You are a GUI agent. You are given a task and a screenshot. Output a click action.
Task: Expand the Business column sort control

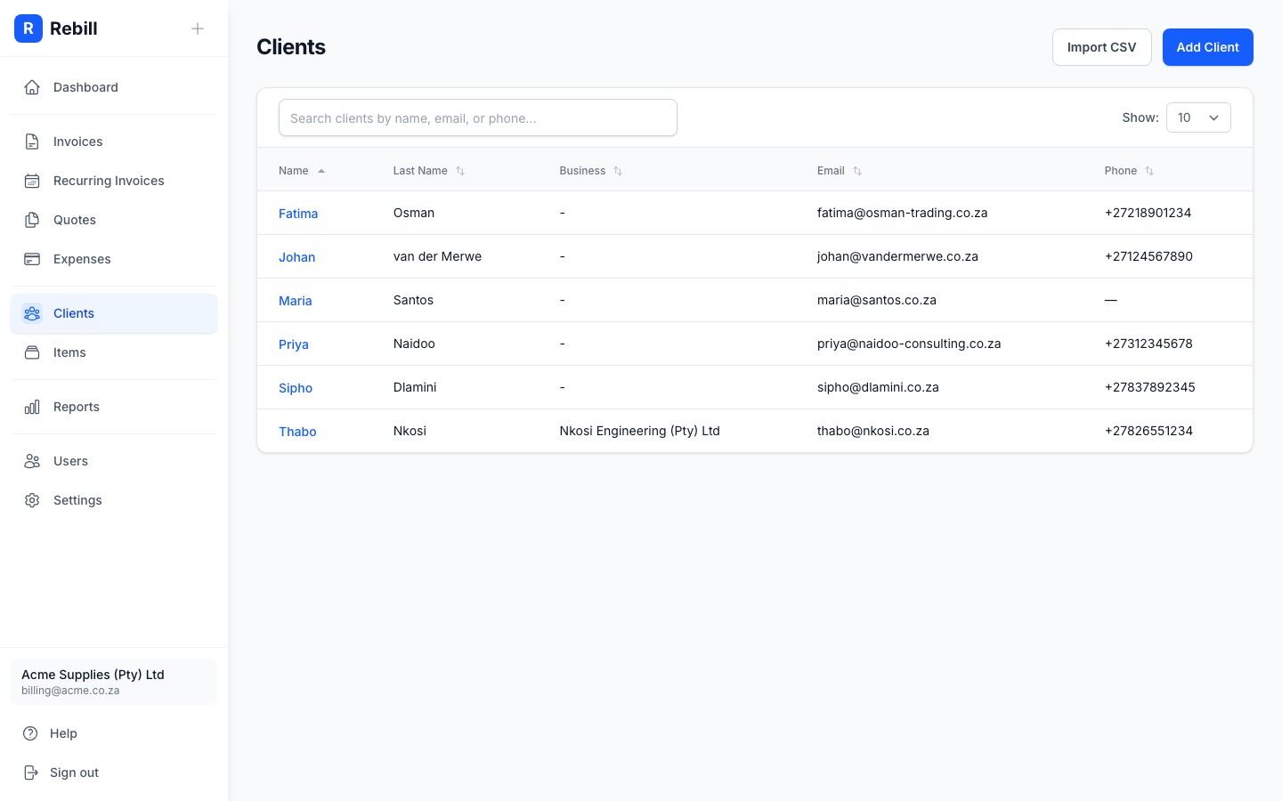617,170
